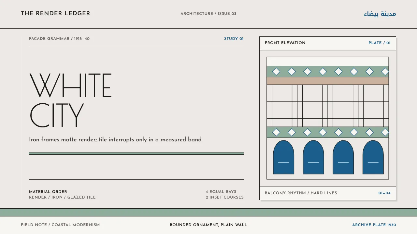
Task: Click THE RENDER LEDGER masthead title
Action: pos(55,13)
